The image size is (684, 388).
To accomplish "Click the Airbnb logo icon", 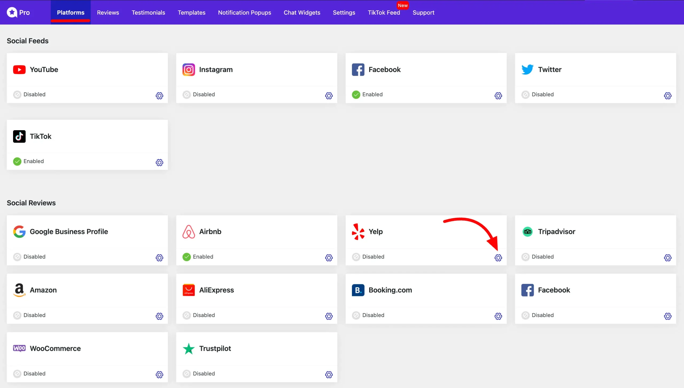I will pos(189,231).
